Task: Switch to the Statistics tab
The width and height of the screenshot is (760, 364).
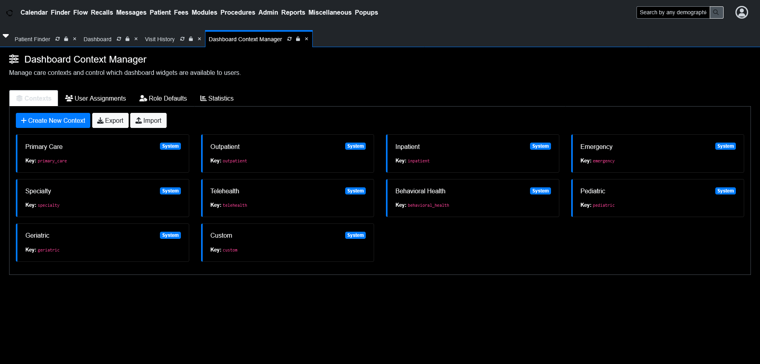Action: (x=217, y=98)
